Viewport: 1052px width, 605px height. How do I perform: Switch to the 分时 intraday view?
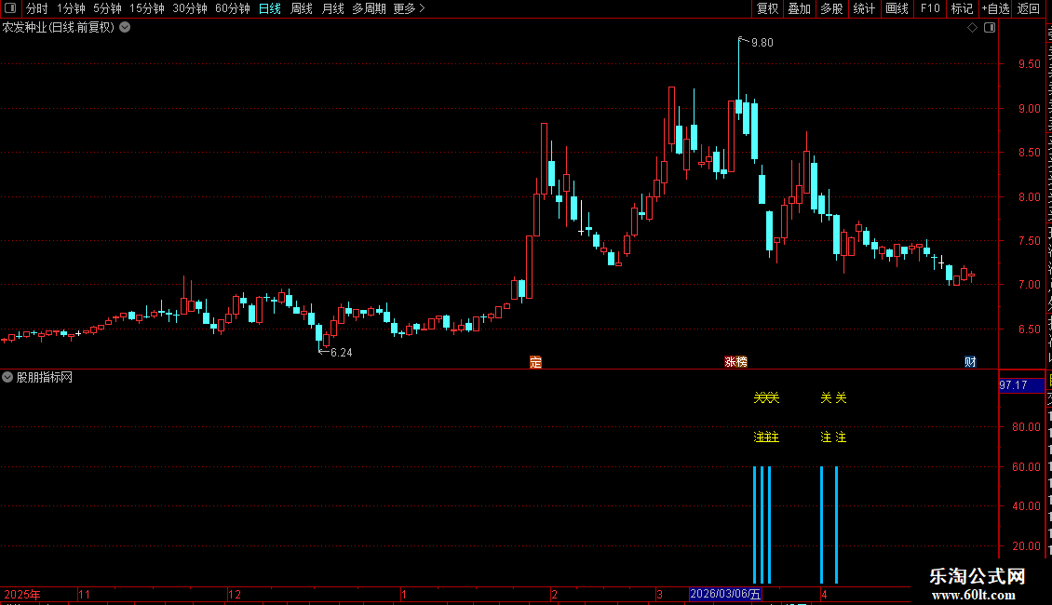pyautogui.click(x=37, y=8)
